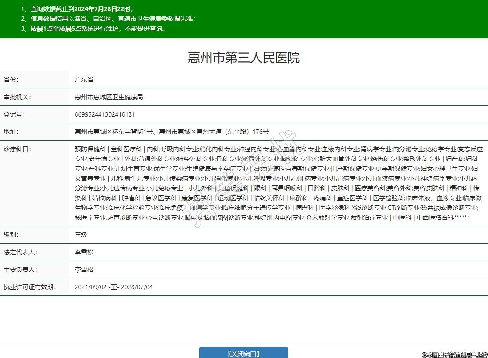The height and width of the screenshot is (358, 488).
Task: Click the 关闭窗口 button
Action: (243, 354)
